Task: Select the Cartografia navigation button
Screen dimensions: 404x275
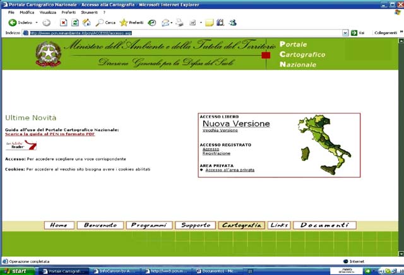Action: [x=241, y=225]
